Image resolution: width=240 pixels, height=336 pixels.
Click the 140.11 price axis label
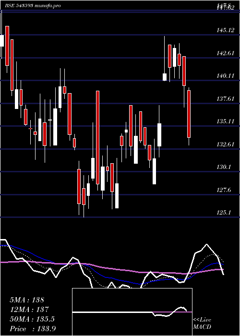point(226,76)
